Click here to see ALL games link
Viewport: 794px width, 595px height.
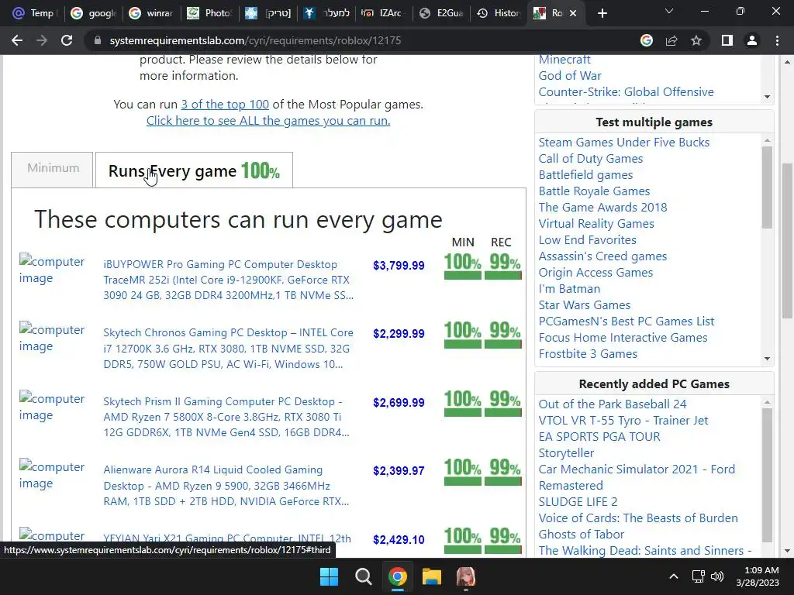tap(268, 120)
